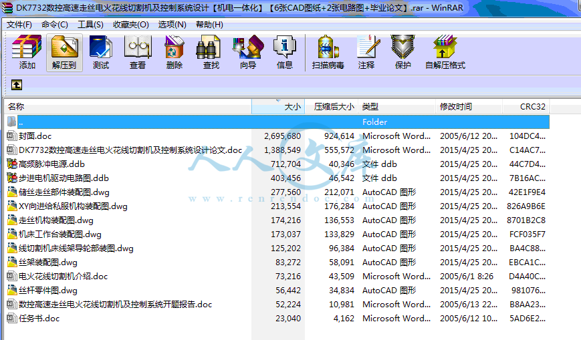Click the dwg icon beside 储丝走丝部件装配图.dwg

tap(12, 192)
